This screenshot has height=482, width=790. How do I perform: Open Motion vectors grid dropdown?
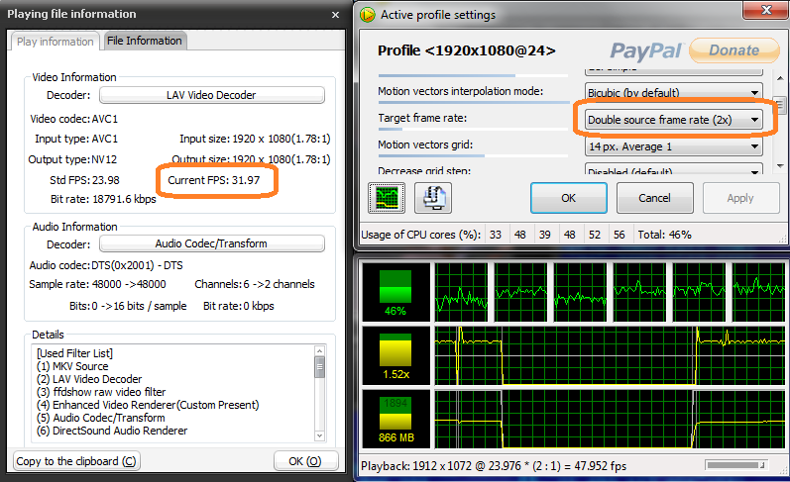[x=669, y=146]
